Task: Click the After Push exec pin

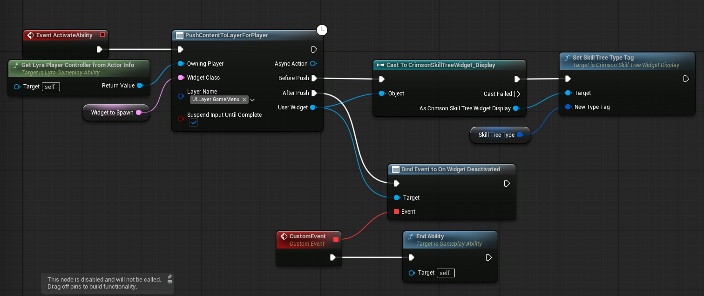Action: (x=314, y=93)
